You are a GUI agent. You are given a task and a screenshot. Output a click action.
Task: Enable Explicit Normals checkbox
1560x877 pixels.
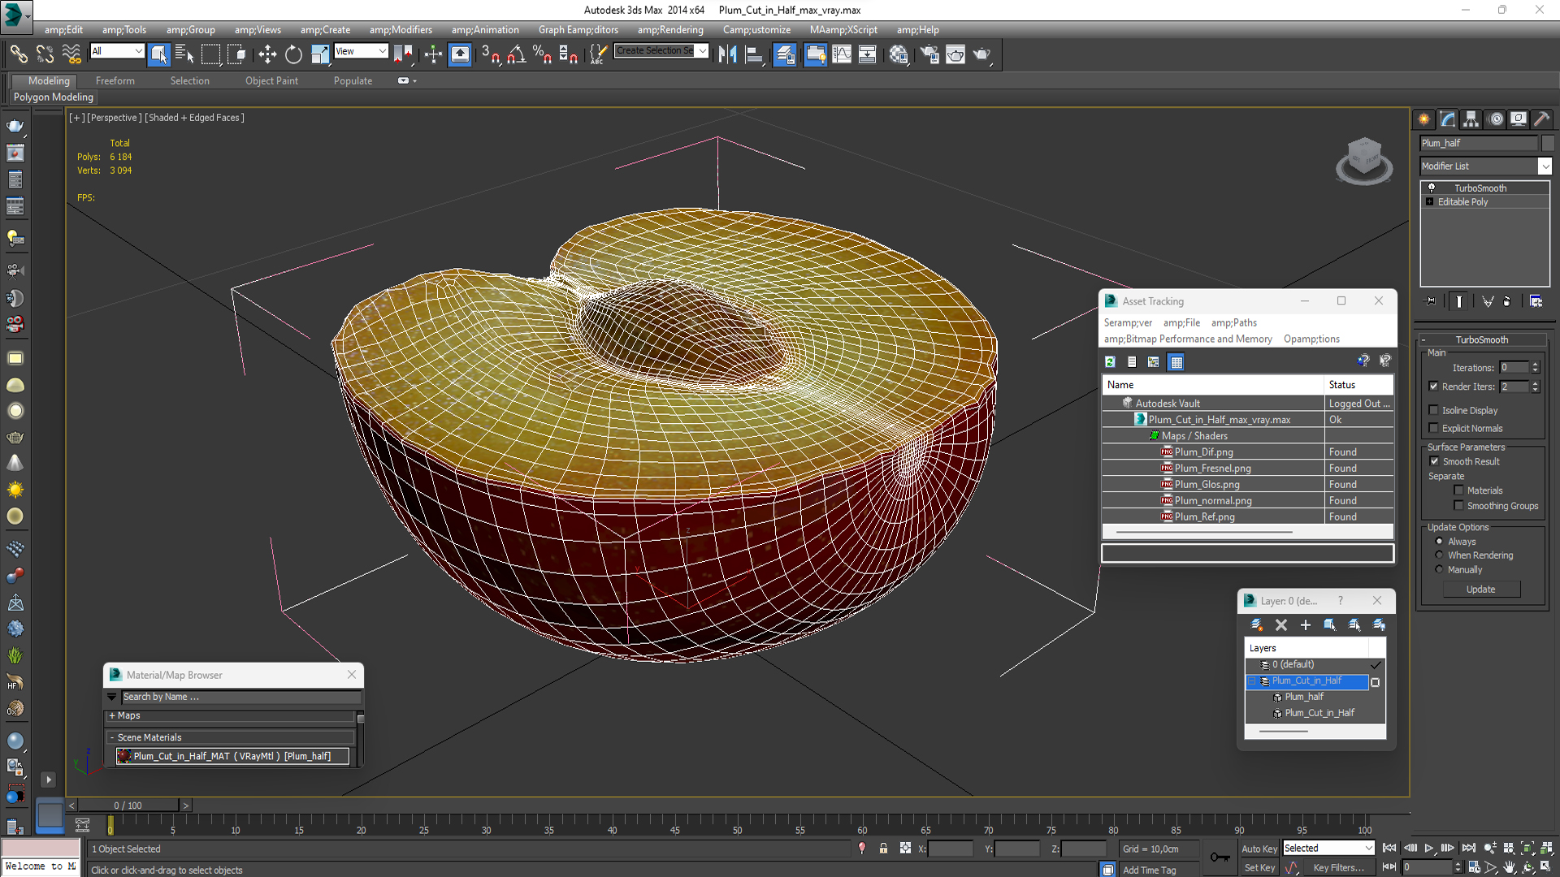(1433, 428)
